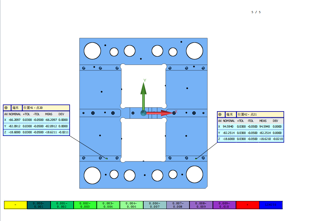Click the position icon in the 位置41 label header
Screen dimensions: 313x221
(6, 108)
